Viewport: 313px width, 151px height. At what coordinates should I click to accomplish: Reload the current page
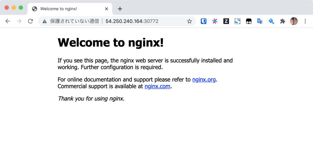31,21
